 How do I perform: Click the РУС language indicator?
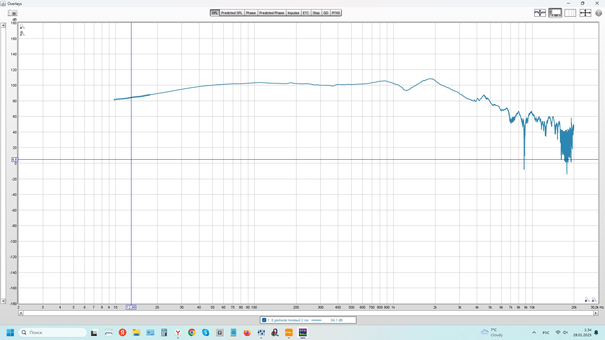pyautogui.click(x=546, y=333)
